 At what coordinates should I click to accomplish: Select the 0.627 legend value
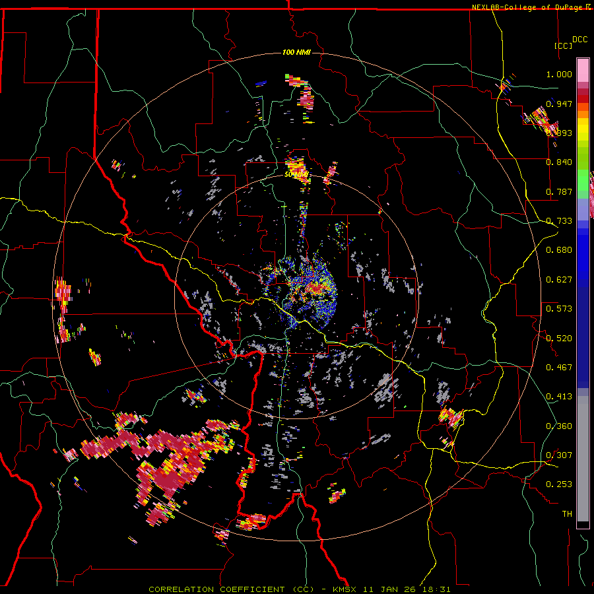[x=559, y=280]
